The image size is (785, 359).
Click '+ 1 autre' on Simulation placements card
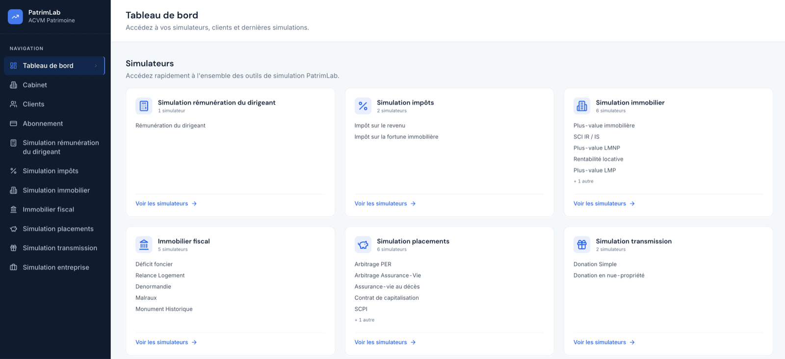(x=365, y=320)
